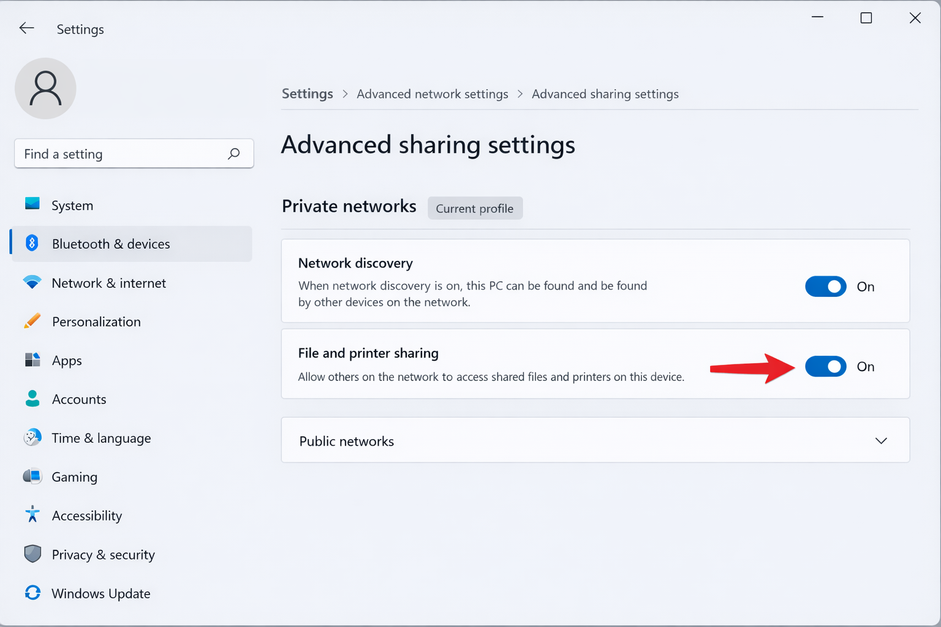Open Accounts settings
This screenshot has height=627, width=941.
[78, 399]
